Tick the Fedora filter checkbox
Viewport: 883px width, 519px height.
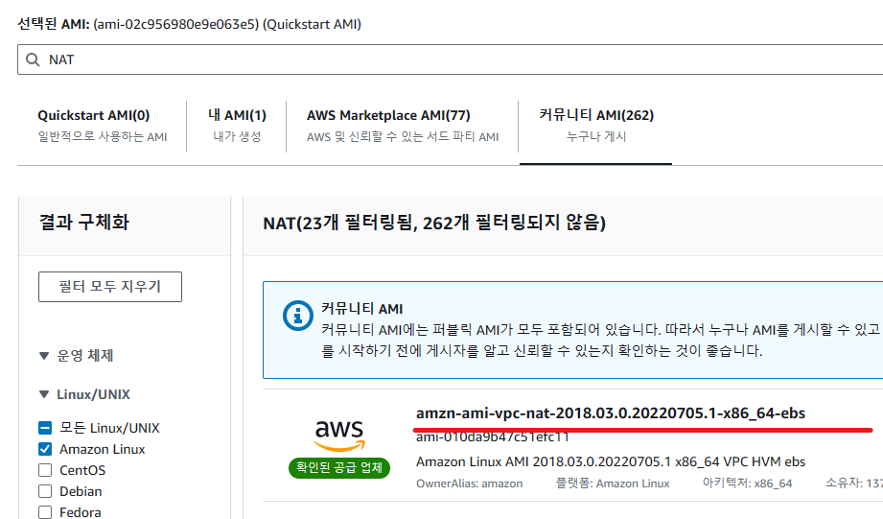click(45, 512)
